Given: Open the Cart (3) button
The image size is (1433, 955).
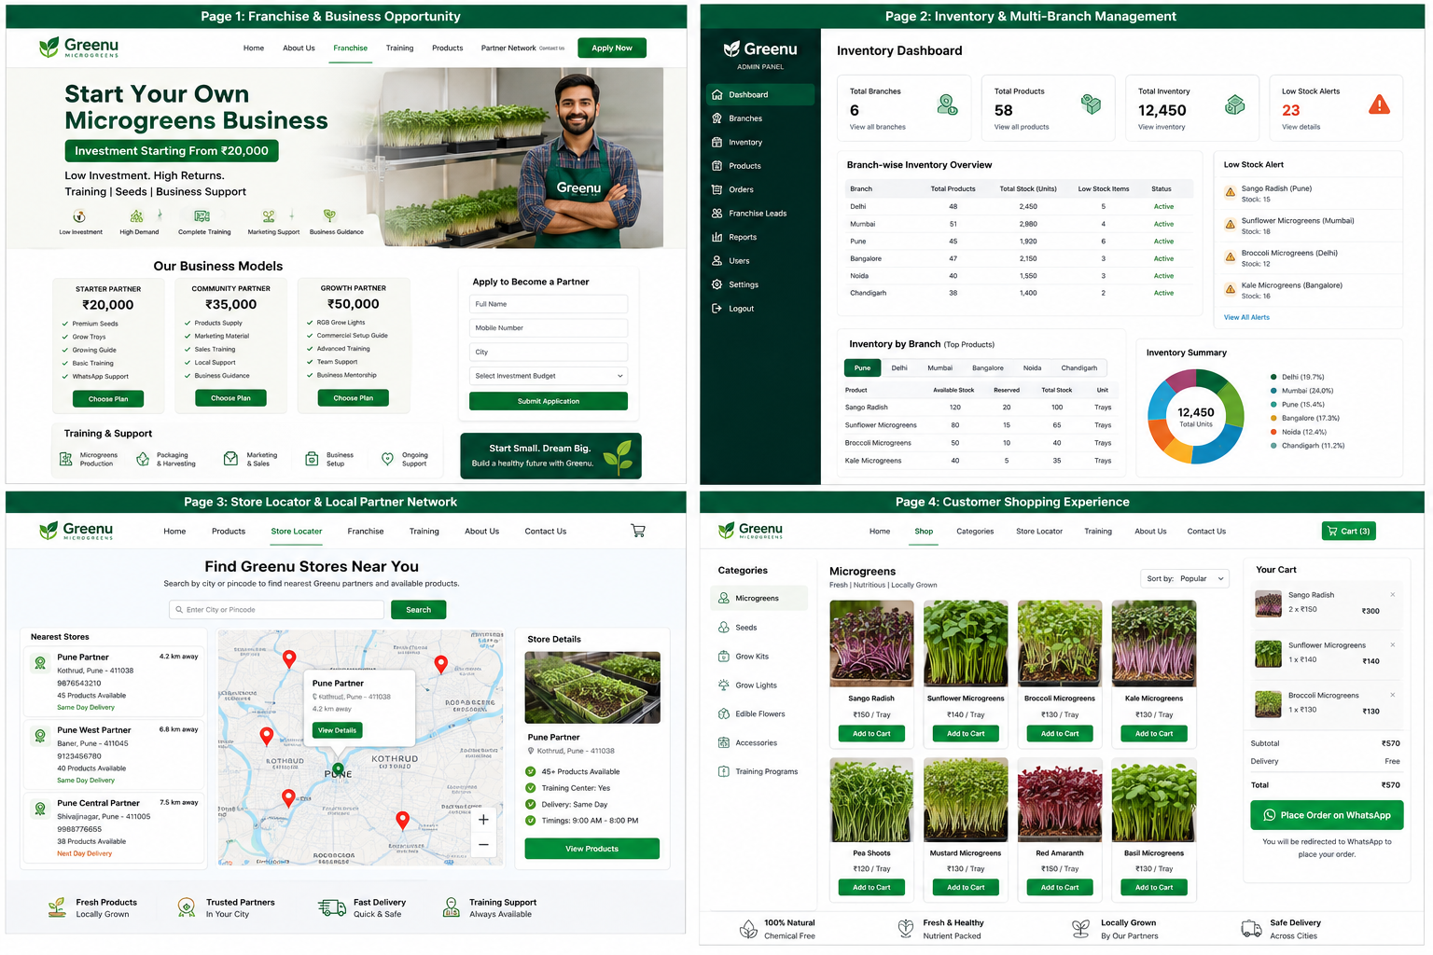Looking at the screenshot, I should (x=1349, y=531).
